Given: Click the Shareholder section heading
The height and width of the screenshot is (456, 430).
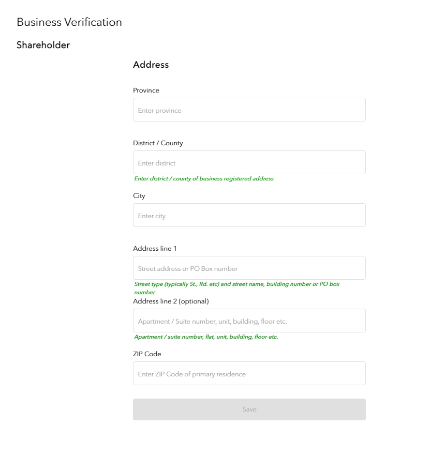Looking at the screenshot, I should click(43, 45).
